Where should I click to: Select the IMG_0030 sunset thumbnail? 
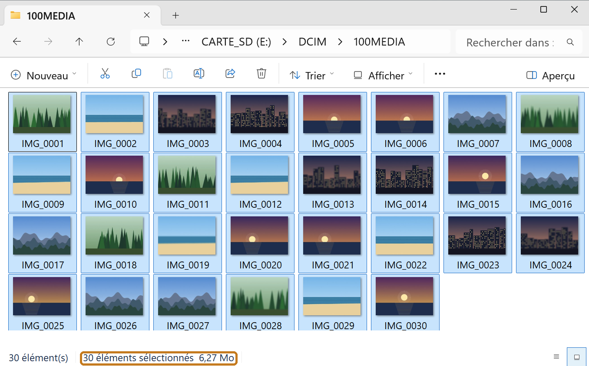click(x=405, y=302)
